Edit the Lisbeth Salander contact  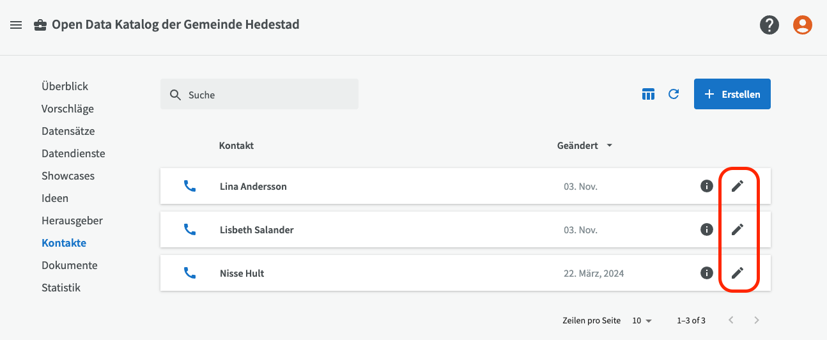click(x=738, y=229)
